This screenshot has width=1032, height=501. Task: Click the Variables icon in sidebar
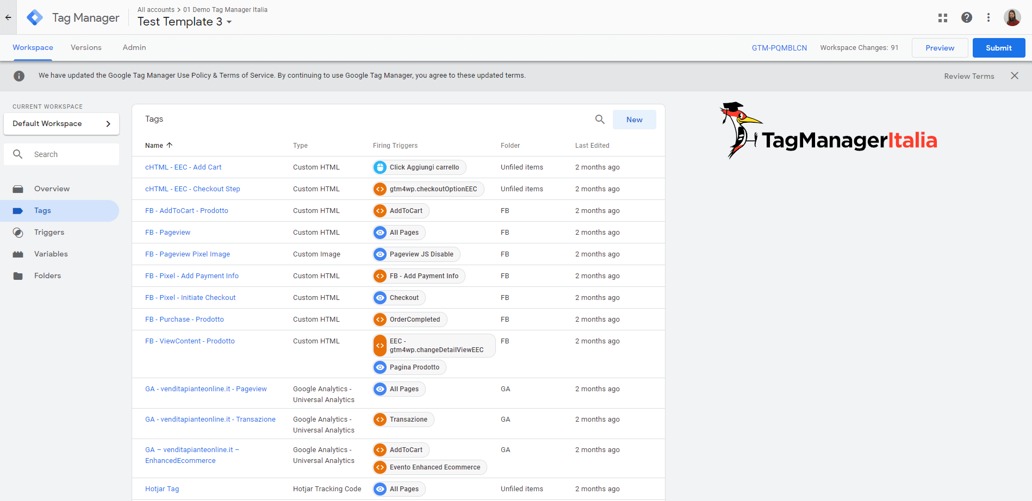click(x=18, y=254)
